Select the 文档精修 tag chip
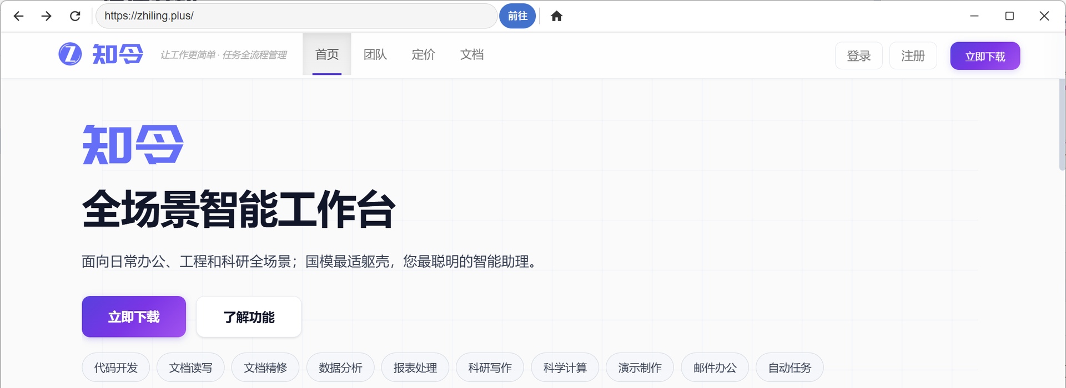The width and height of the screenshot is (1066, 388). (265, 367)
